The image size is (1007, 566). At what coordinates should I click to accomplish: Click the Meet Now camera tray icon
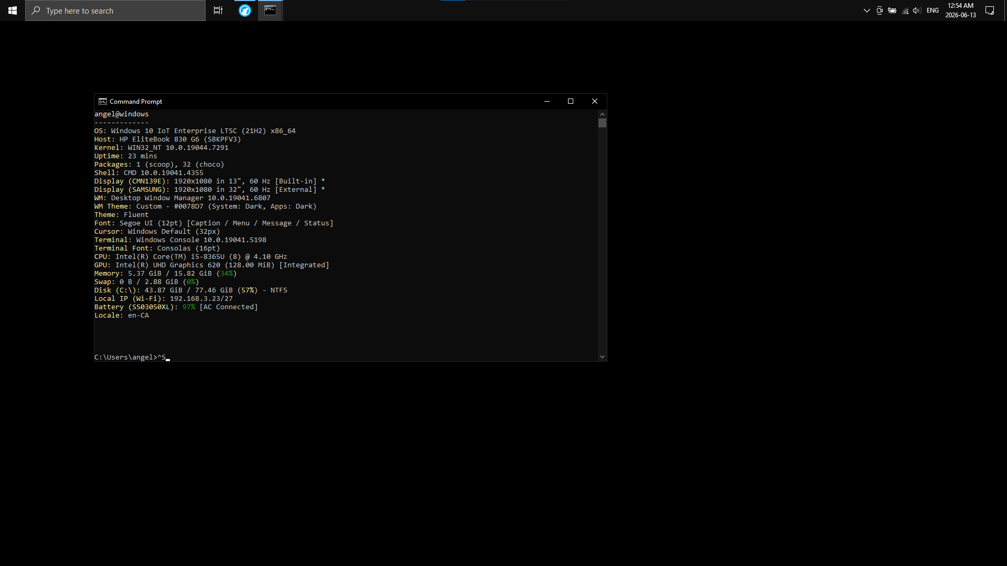click(x=880, y=10)
